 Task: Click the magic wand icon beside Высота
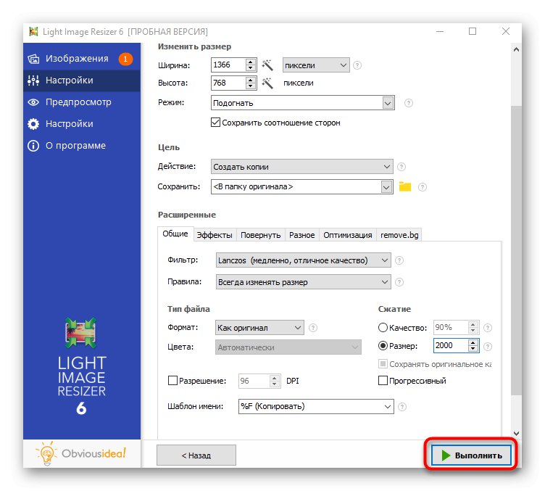pos(267,83)
